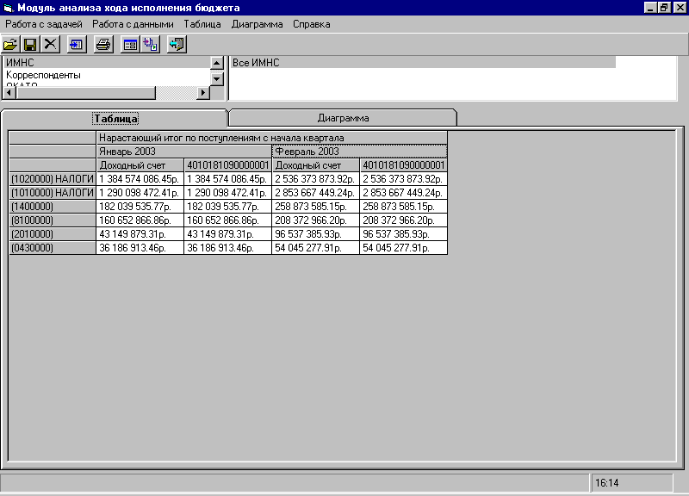Click the Все ИМНС entry

(423, 62)
